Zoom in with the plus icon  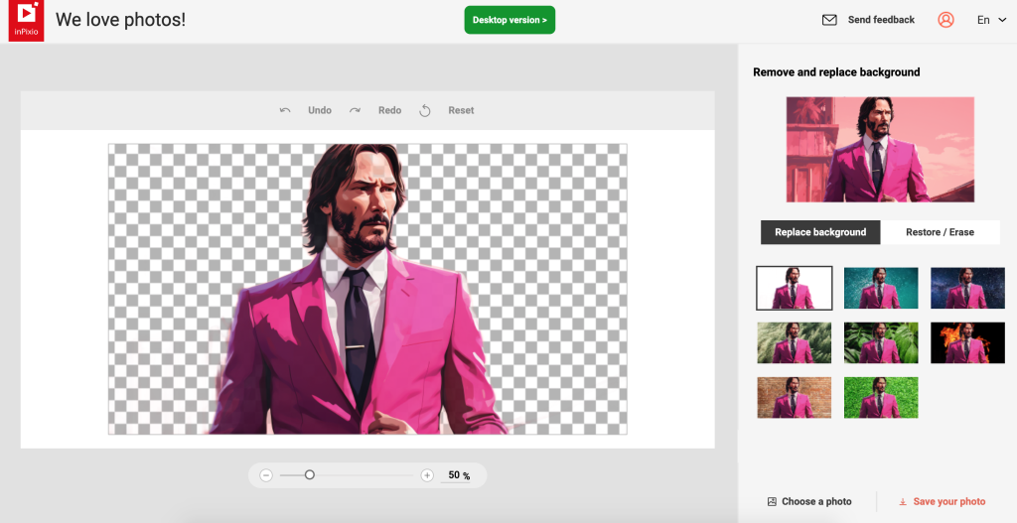tap(427, 475)
